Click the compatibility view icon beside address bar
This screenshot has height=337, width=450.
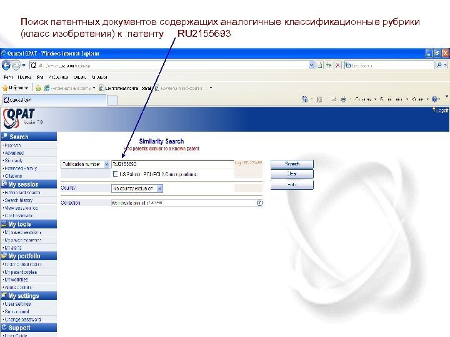[320, 66]
